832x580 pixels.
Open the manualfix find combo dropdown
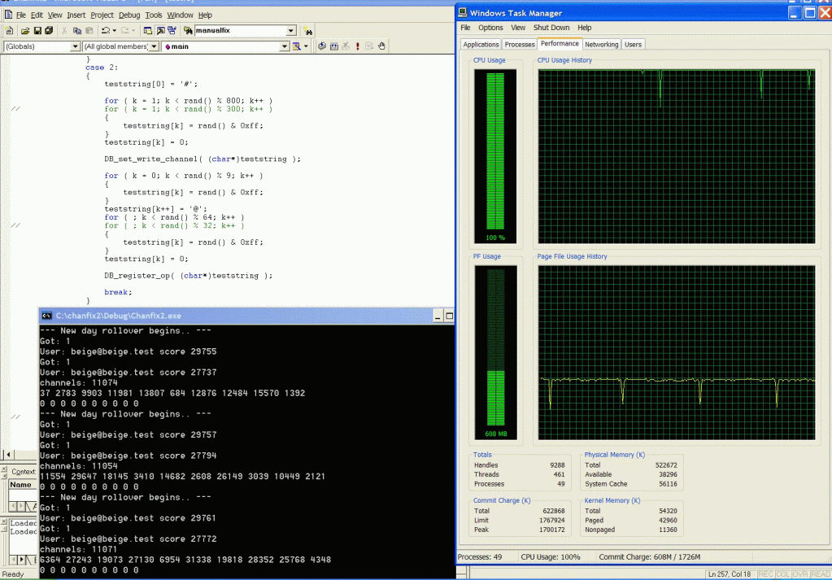click(x=291, y=31)
